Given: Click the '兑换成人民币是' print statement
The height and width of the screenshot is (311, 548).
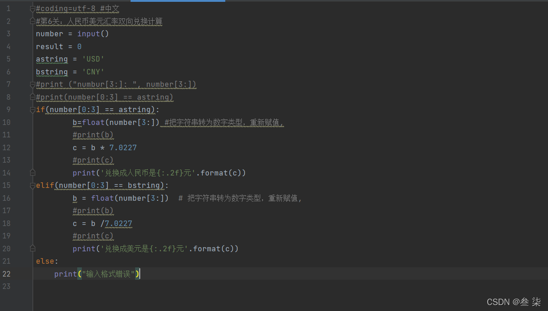Looking at the screenshot, I should tap(159, 173).
